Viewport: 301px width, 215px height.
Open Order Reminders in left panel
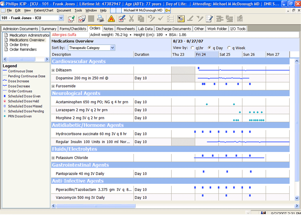coord(23,49)
